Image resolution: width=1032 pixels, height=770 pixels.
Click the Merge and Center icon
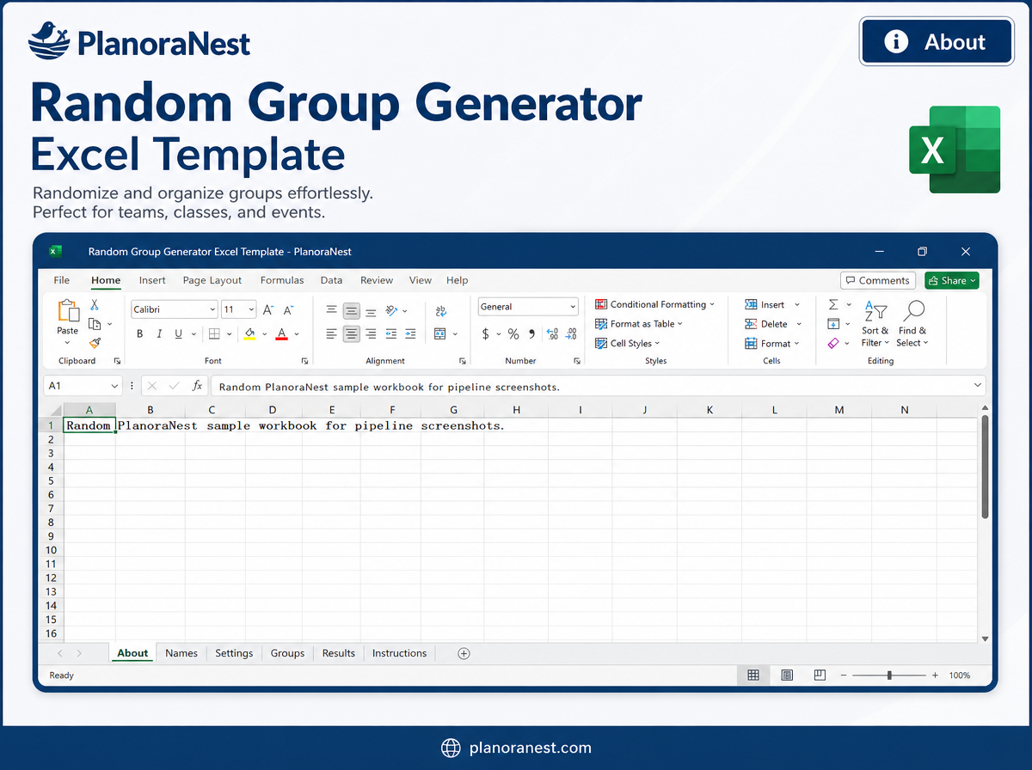pyautogui.click(x=440, y=334)
